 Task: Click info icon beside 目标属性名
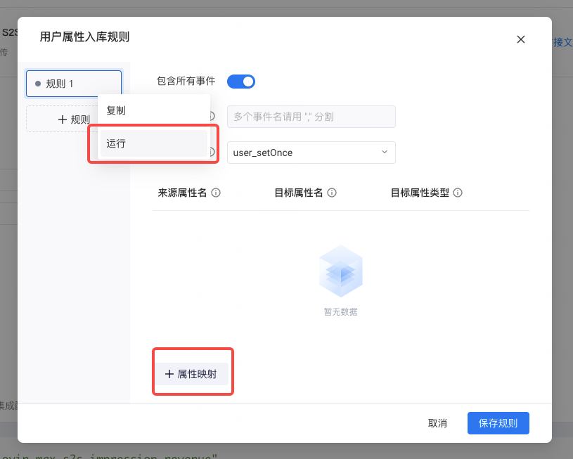click(x=332, y=193)
